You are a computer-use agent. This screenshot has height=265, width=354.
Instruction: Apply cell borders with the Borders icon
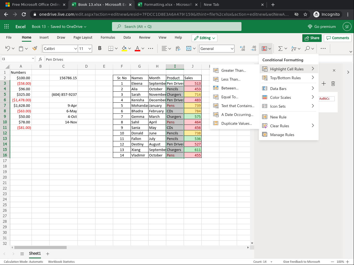pos(111,49)
